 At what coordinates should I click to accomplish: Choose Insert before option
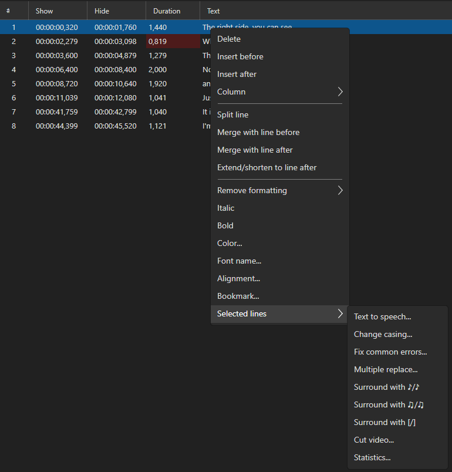tap(240, 57)
